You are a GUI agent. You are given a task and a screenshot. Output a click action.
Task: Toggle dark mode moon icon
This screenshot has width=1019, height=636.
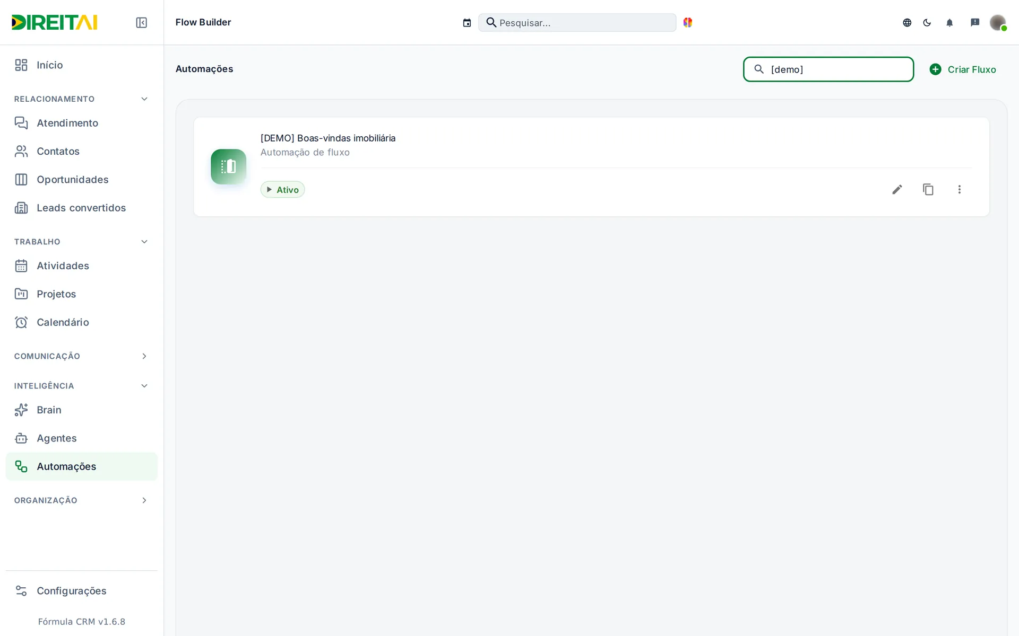click(x=927, y=23)
